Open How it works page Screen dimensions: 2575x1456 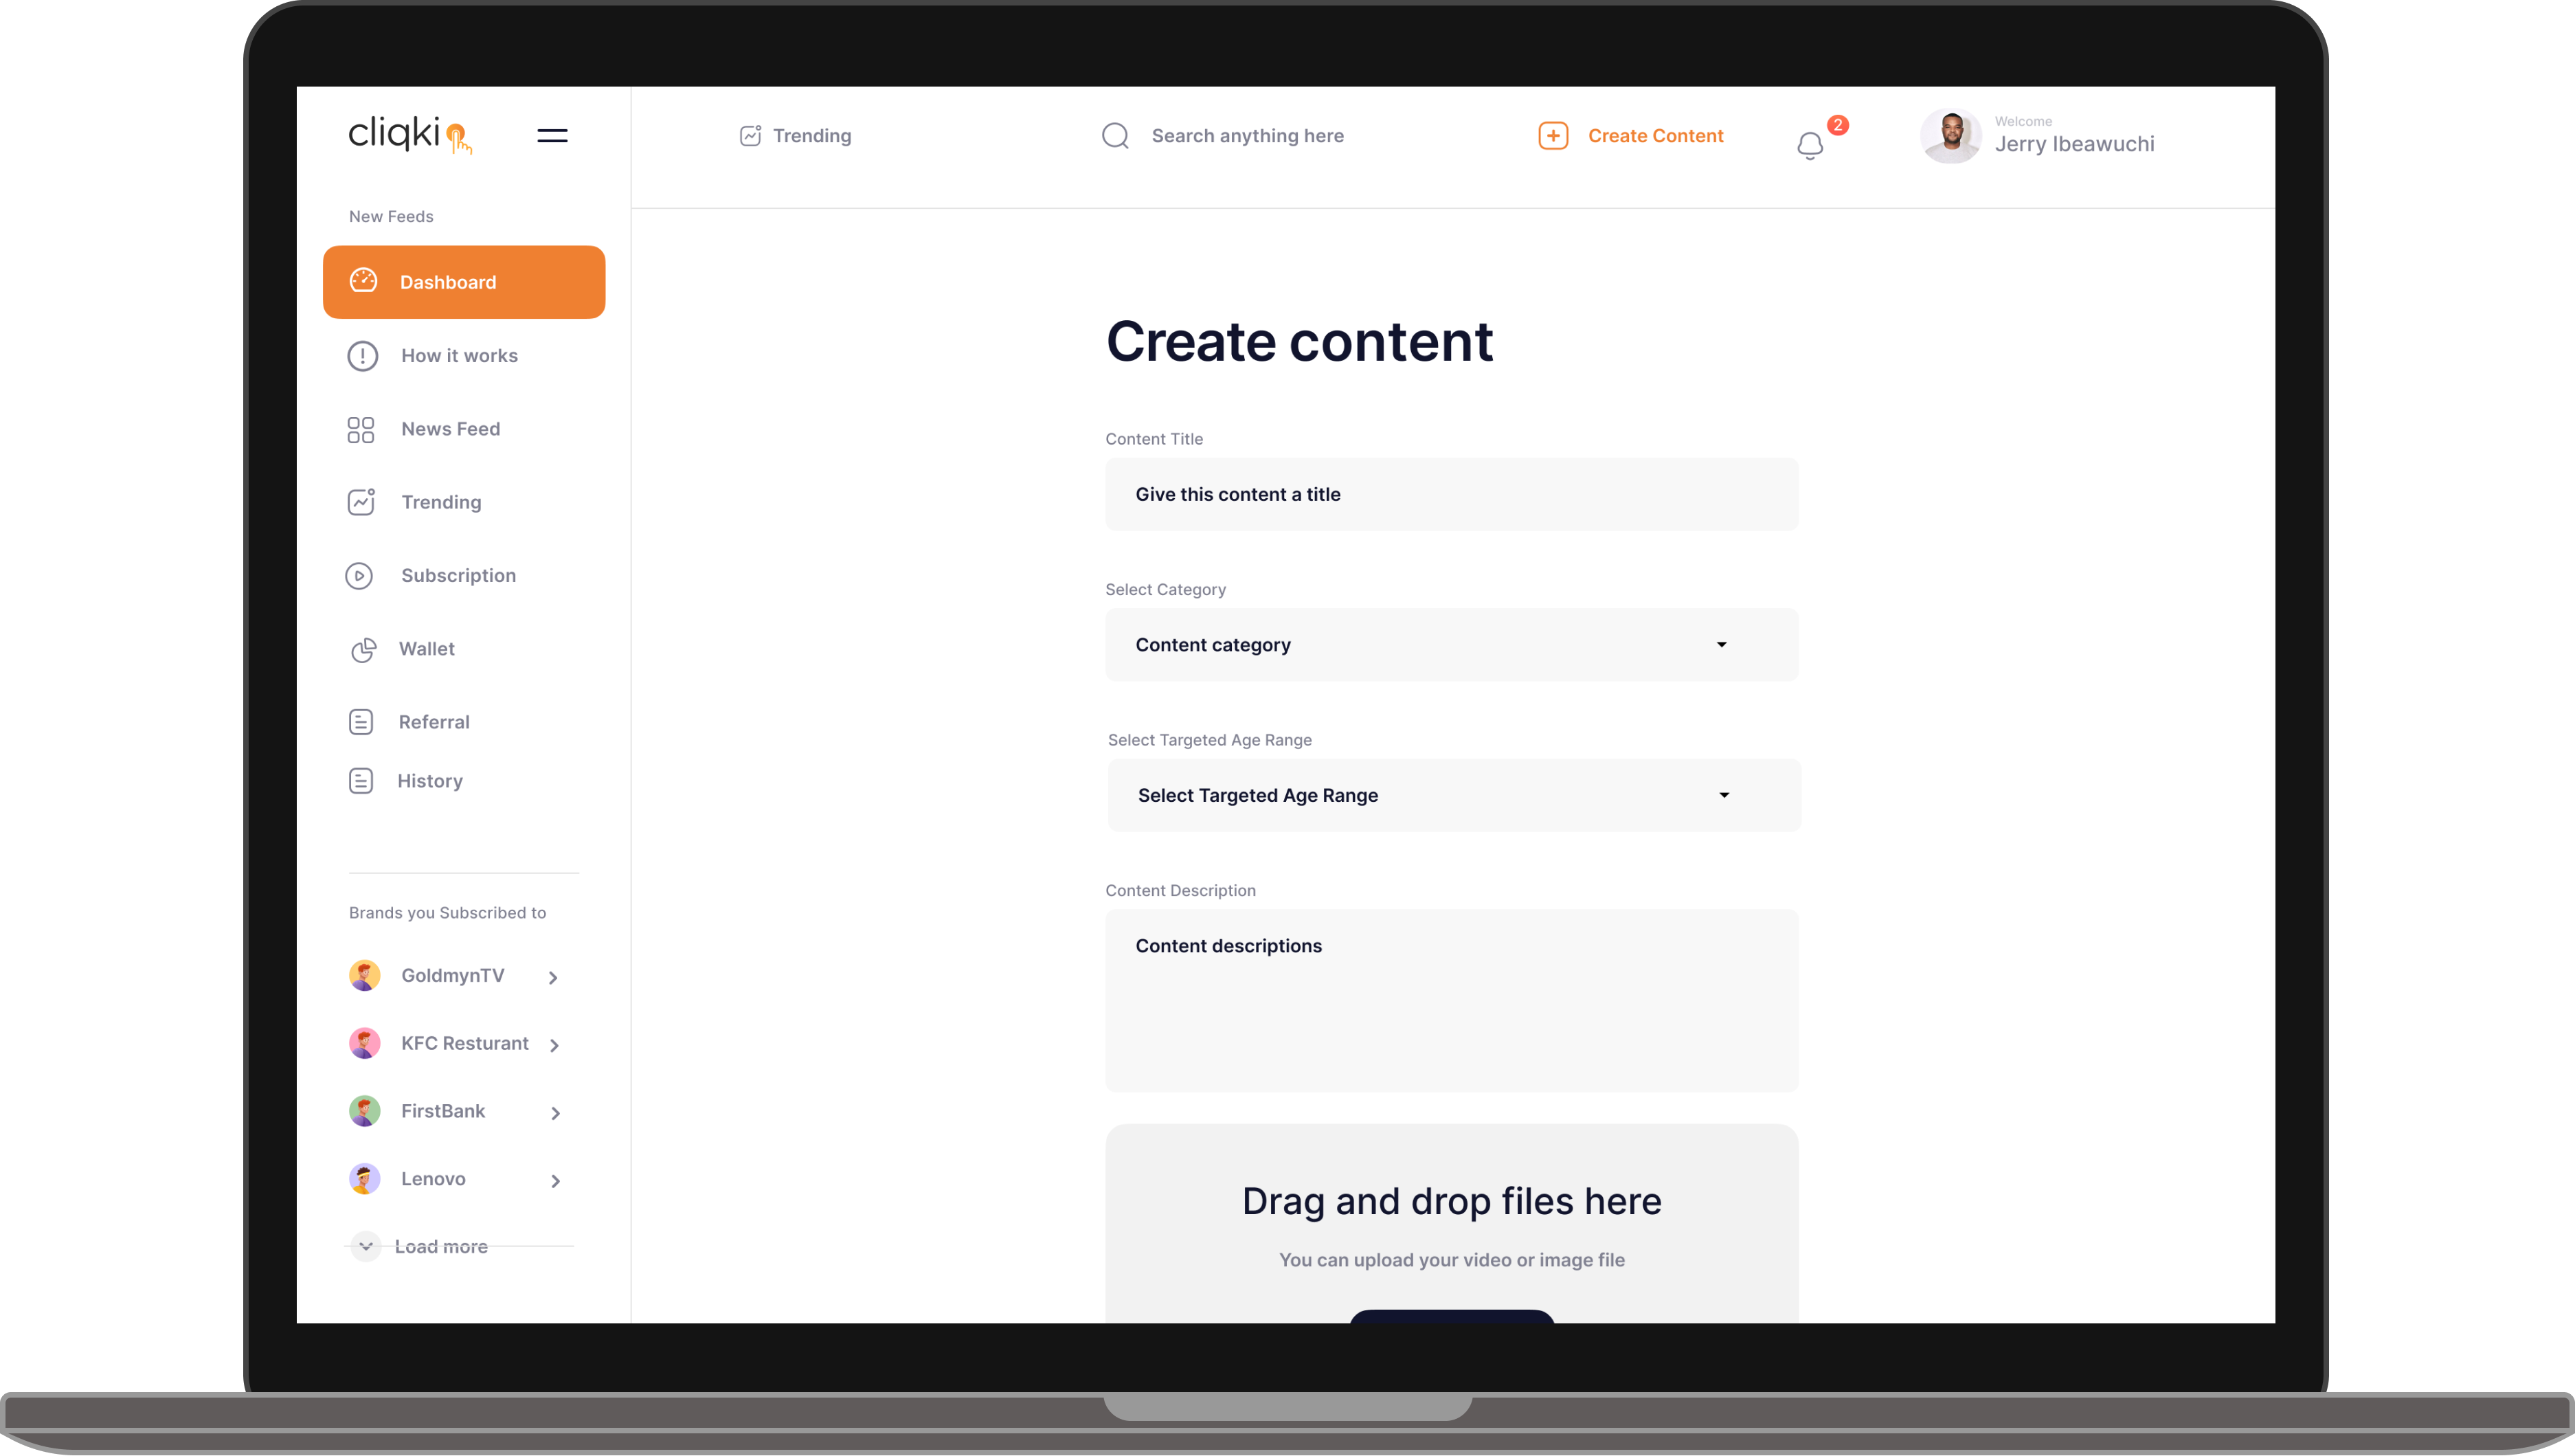click(460, 356)
